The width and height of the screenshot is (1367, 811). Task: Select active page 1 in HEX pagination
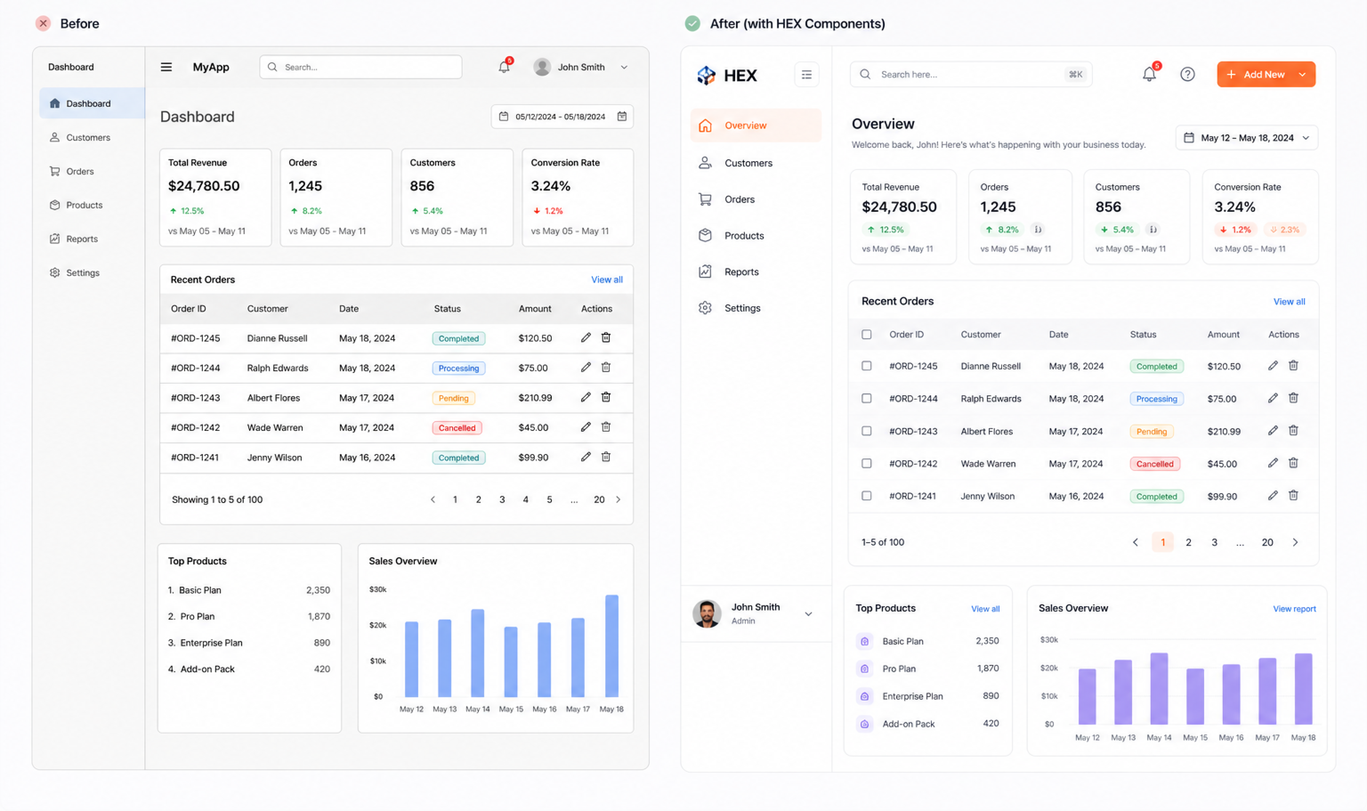click(x=1163, y=542)
